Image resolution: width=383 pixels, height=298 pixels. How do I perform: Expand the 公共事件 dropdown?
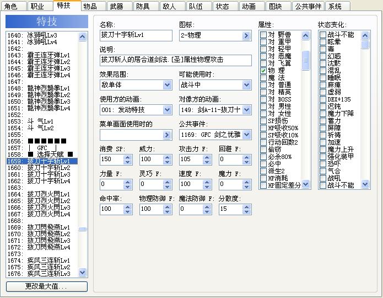(246, 135)
